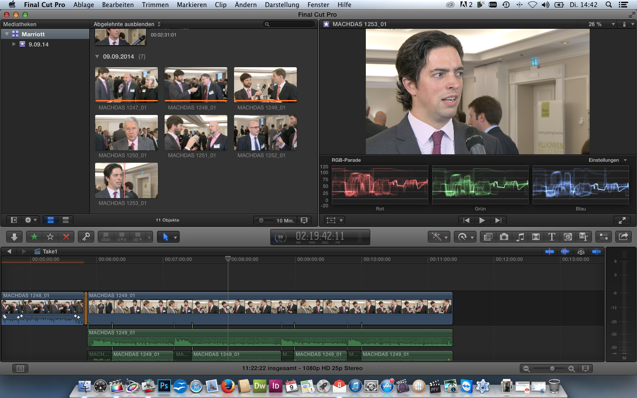
Task: Zoom out timeline with minus magnifier
Action: [x=526, y=368]
